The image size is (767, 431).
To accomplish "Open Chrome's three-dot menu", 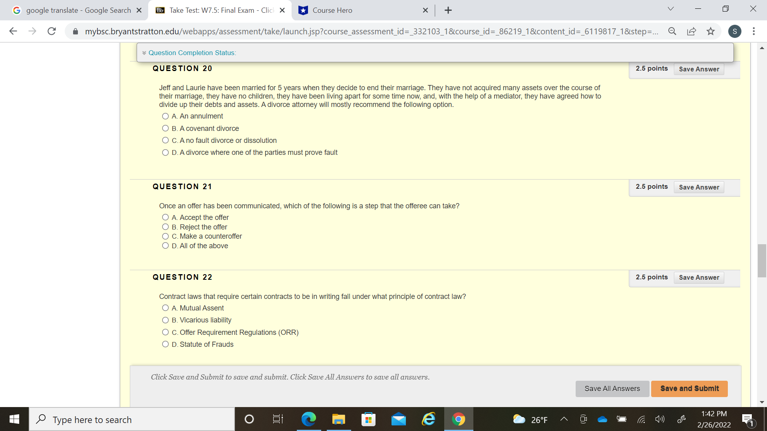I will (x=754, y=31).
